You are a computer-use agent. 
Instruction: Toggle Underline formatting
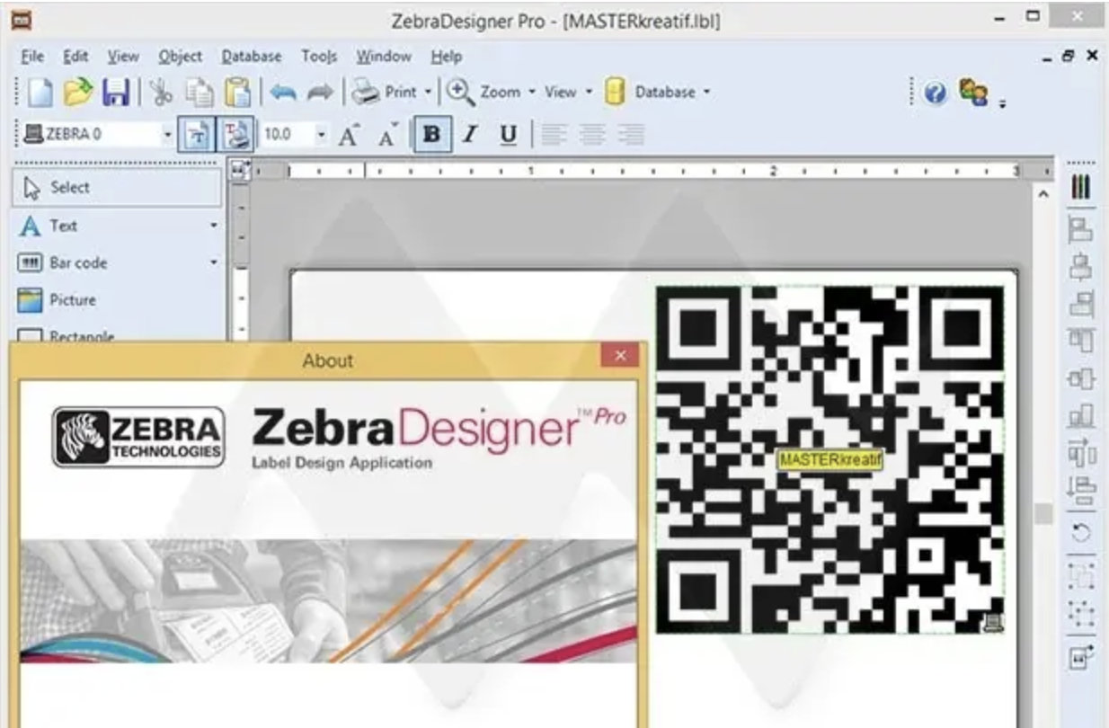tap(509, 135)
